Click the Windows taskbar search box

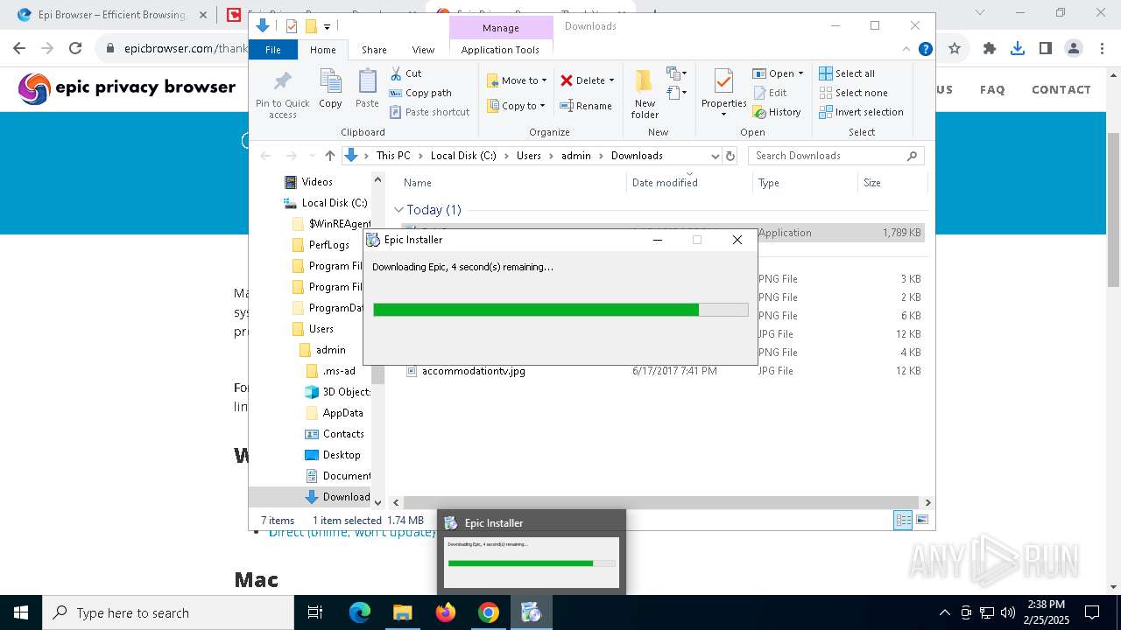click(168, 612)
